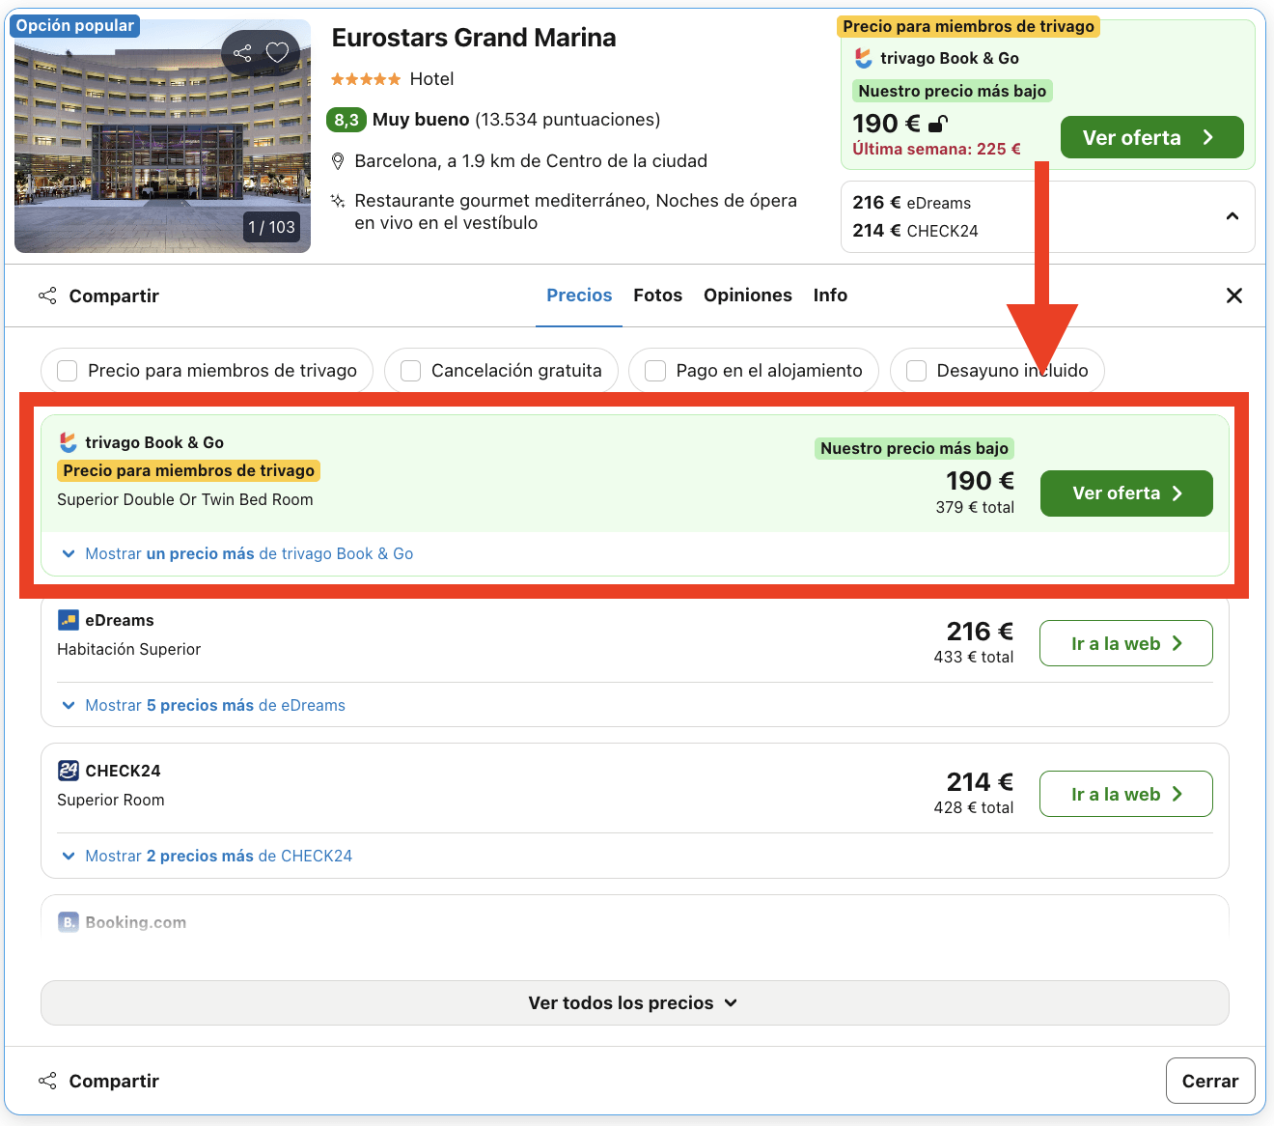Collapse the eDreams and CHECK24 price list chevron

pyautogui.click(x=1232, y=216)
